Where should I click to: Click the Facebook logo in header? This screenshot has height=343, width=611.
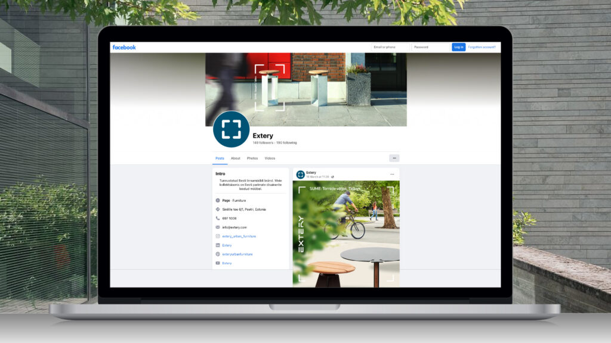tap(124, 48)
